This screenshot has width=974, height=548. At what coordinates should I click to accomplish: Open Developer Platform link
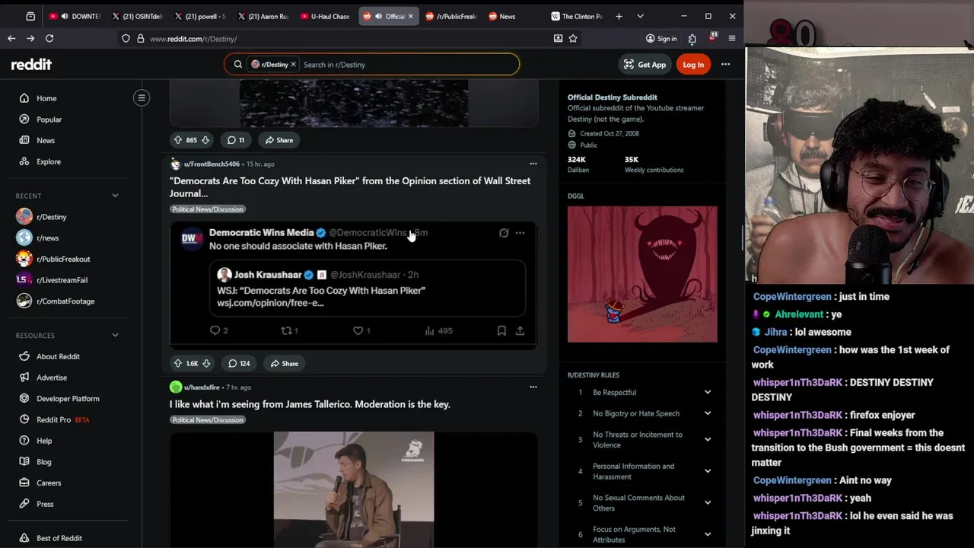(x=68, y=399)
